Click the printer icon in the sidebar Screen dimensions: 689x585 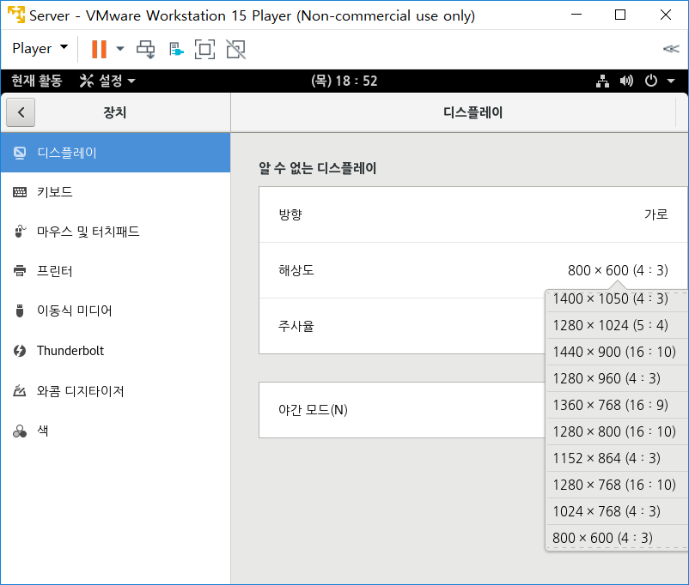point(20,271)
